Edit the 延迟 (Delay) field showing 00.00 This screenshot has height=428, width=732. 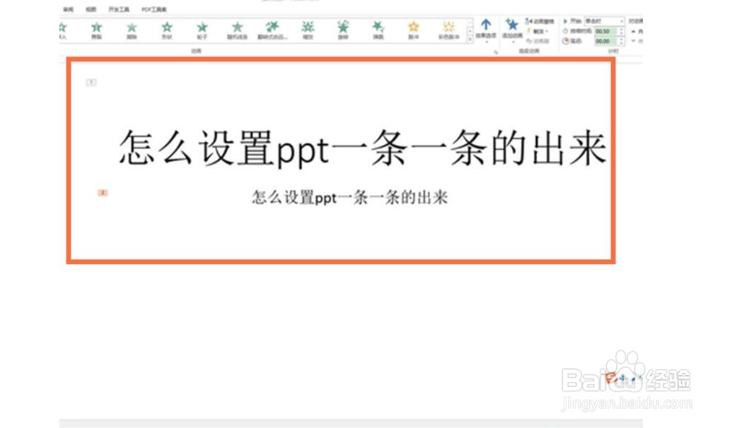605,41
